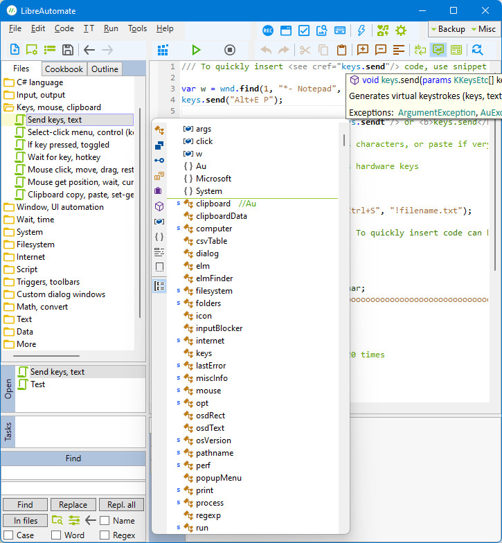Screen dimensions: 502x543
Task: Open the Backup dropdown
Action: click(448, 29)
